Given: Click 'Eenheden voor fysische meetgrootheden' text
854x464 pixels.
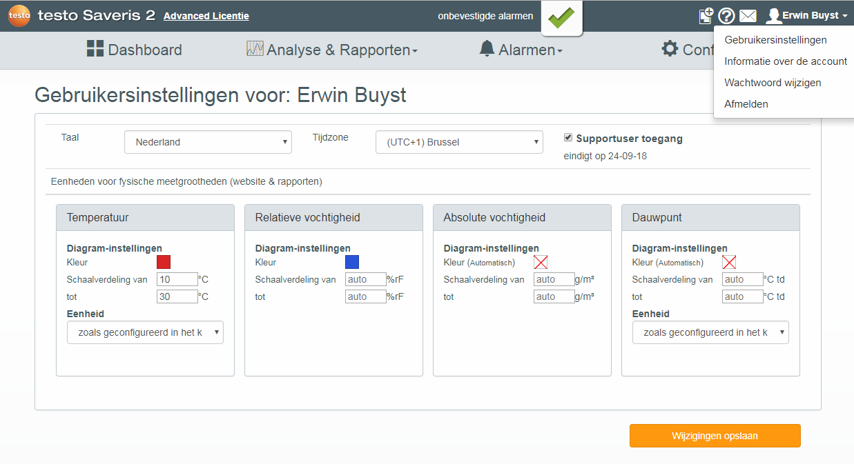Looking at the screenshot, I should point(186,182).
